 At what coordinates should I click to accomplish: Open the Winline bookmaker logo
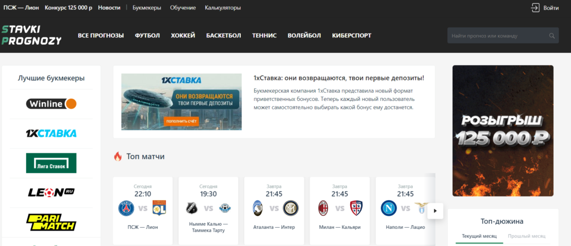pyautogui.click(x=51, y=104)
